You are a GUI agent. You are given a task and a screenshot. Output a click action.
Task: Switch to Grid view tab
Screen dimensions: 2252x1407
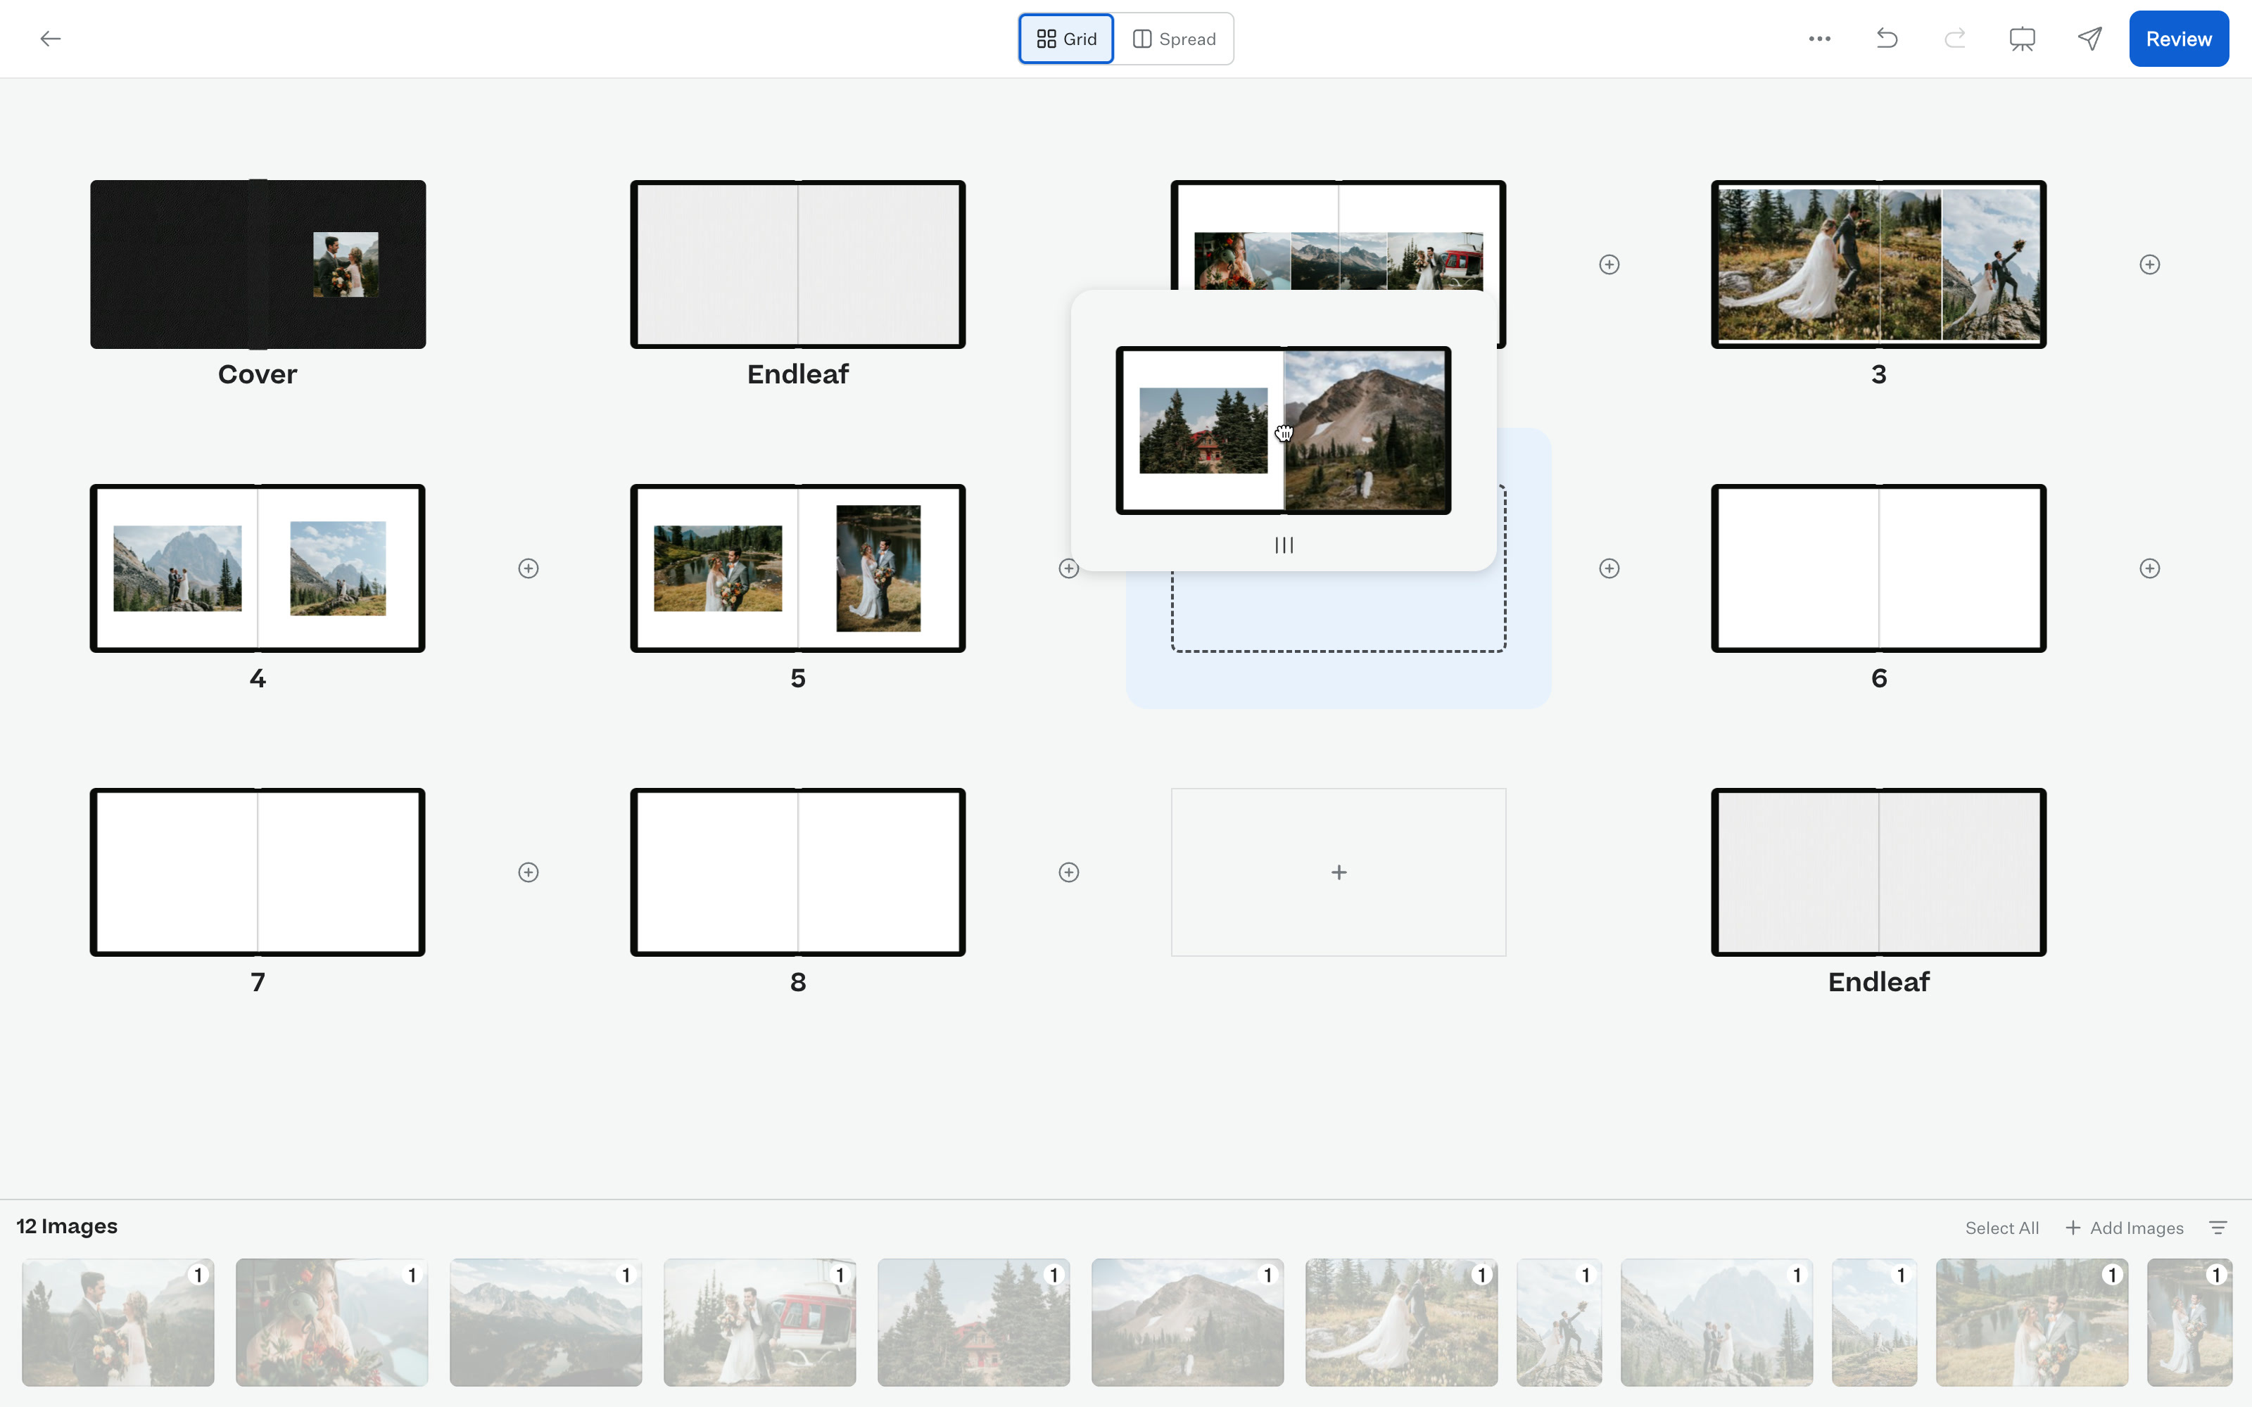coord(1065,38)
